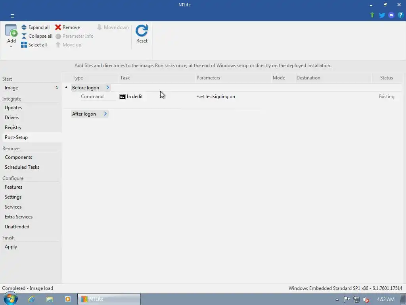
Task: Click the 4:52 AM clock
Action: pyautogui.click(x=385, y=299)
